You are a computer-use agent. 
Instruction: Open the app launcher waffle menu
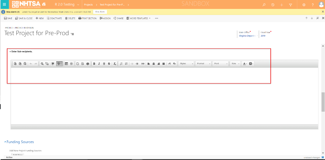point(4,4)
